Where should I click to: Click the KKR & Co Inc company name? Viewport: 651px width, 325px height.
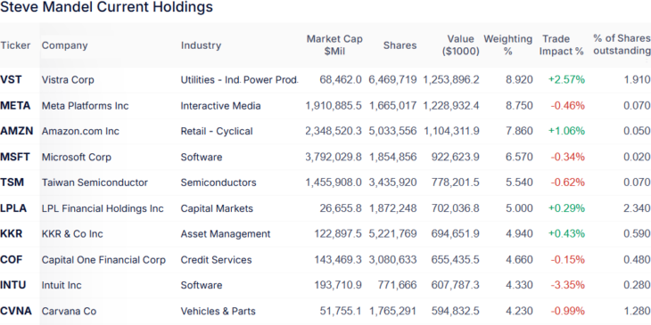point(72,234)
